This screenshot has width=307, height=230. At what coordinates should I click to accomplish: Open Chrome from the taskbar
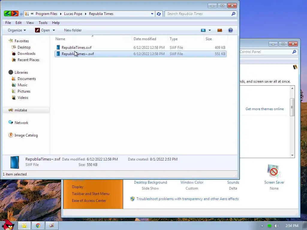tap(38, 226)
